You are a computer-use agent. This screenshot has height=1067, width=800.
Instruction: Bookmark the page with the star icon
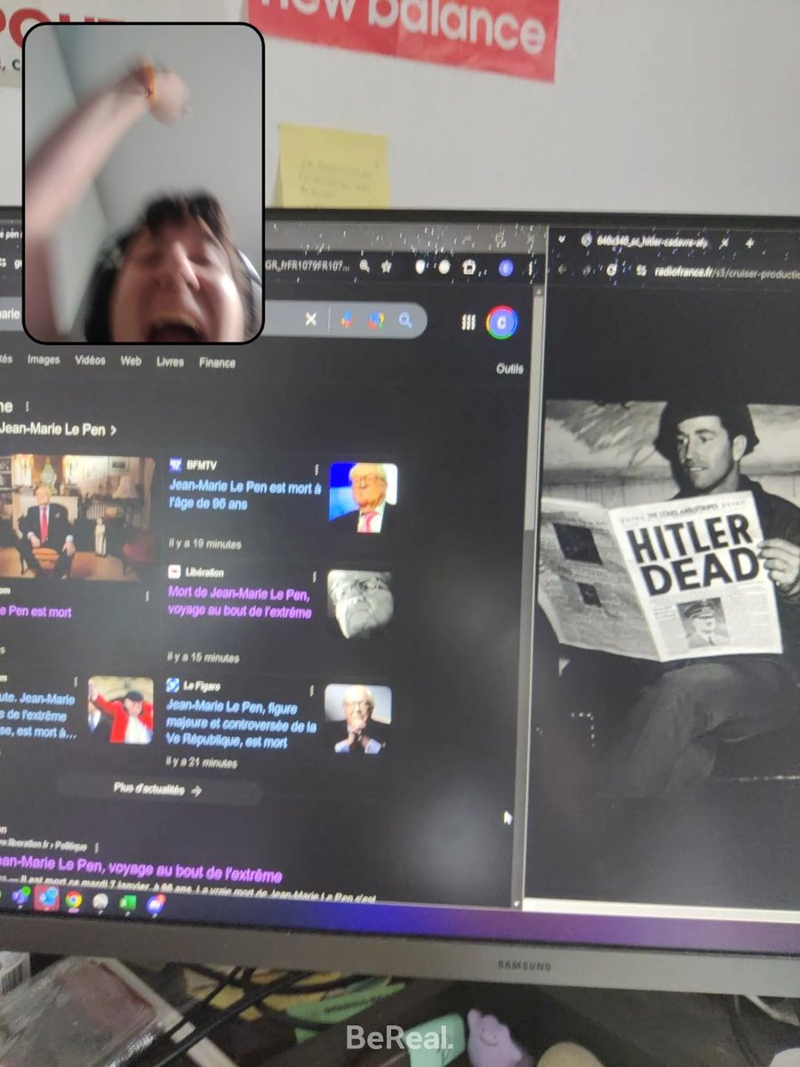(387, 265)
